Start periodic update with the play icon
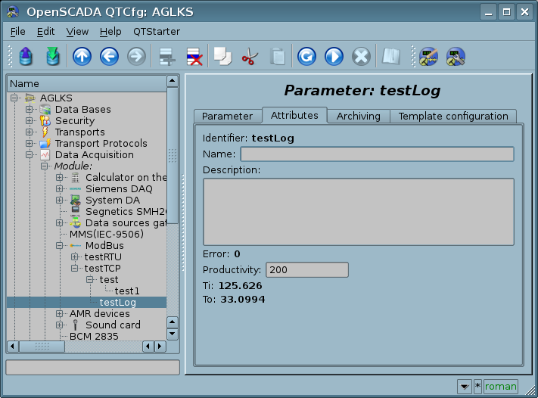This screenshot has width=538, height=398. tap(334, 57)
